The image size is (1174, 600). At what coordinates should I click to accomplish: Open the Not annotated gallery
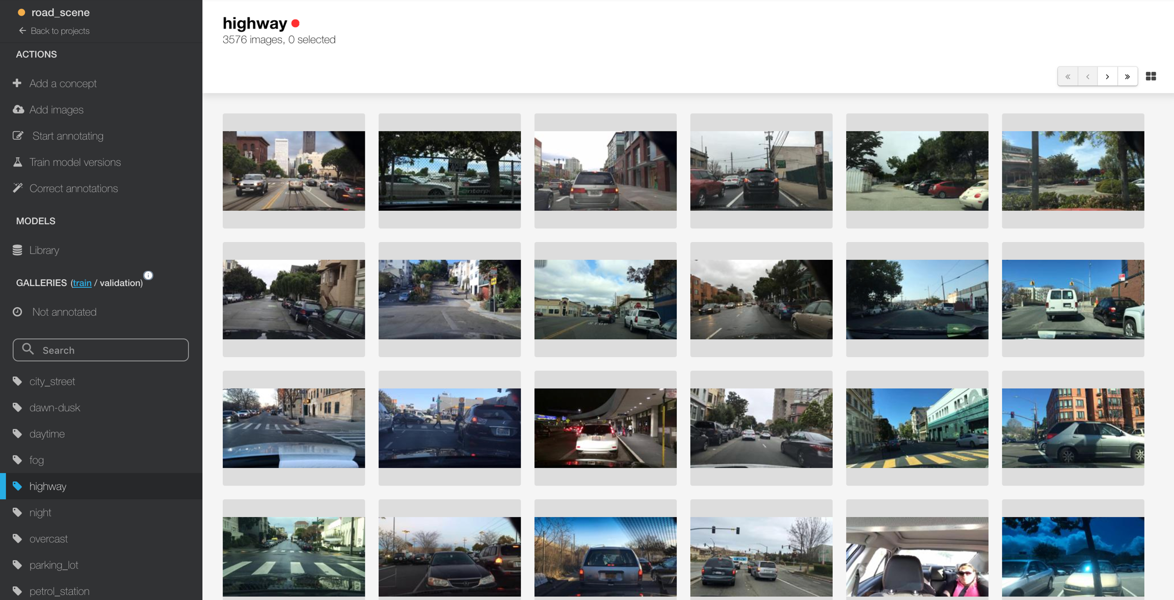[x=64, y=312]
